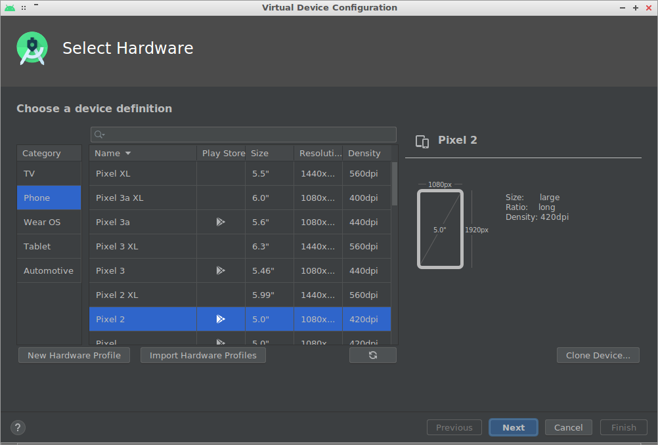
Task: Click the phone outline preview image
Action: (440, 229)
